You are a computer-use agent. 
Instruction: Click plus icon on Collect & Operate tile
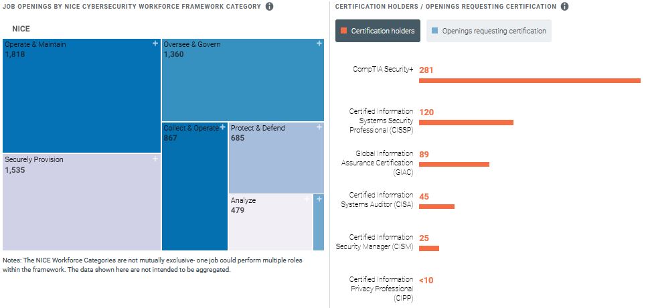coord(223,127)
